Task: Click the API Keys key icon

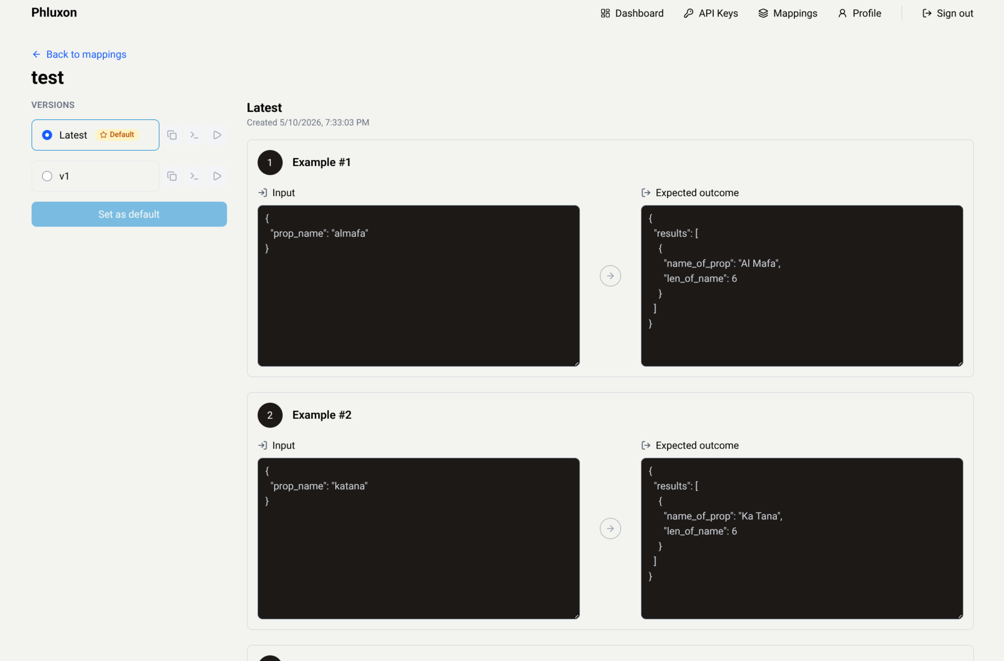Action: pyautogui.click(x=689, y=14)
